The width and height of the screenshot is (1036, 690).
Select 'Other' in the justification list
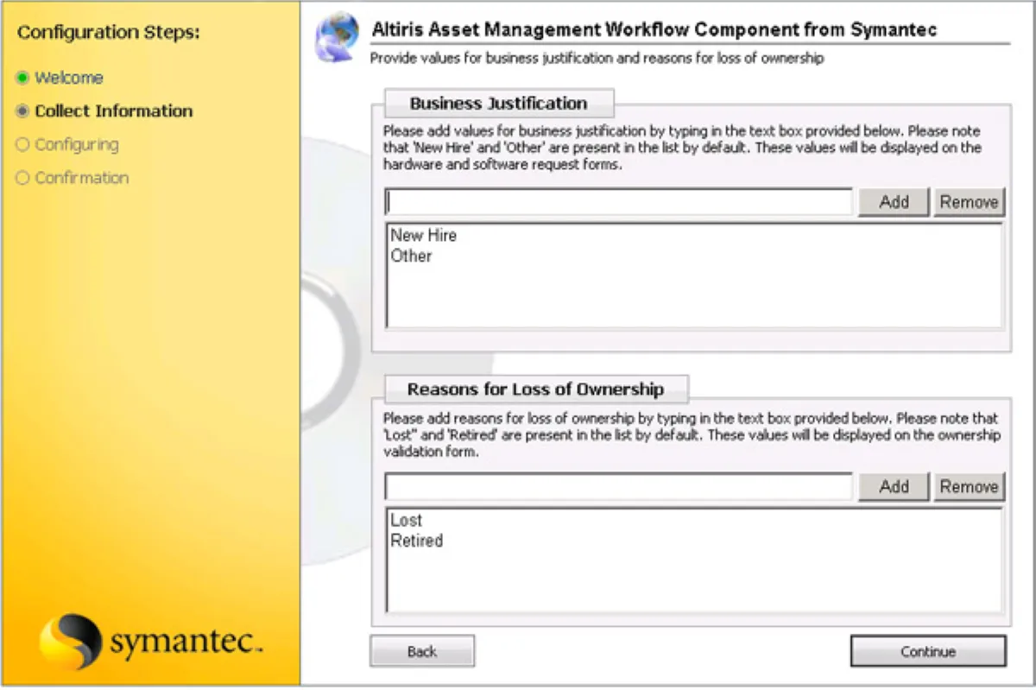[411, 256]
